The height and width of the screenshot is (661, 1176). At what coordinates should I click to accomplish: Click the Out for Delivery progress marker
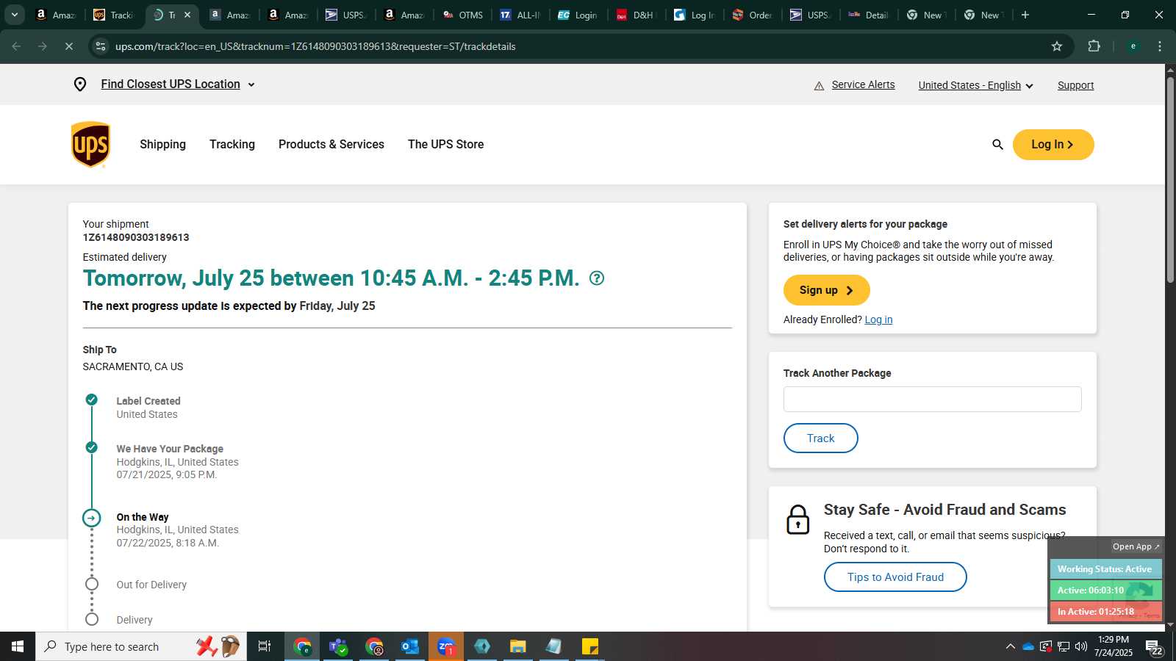click(x=92, y=585)
